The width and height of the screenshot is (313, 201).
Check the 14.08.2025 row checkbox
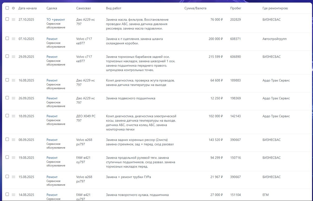coord(7,194)
